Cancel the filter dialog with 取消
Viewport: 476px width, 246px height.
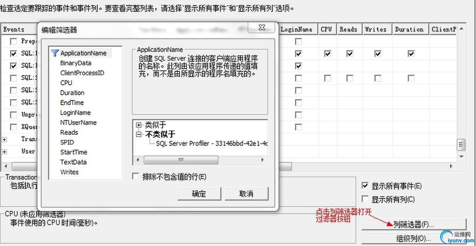[x=246, y=194]
